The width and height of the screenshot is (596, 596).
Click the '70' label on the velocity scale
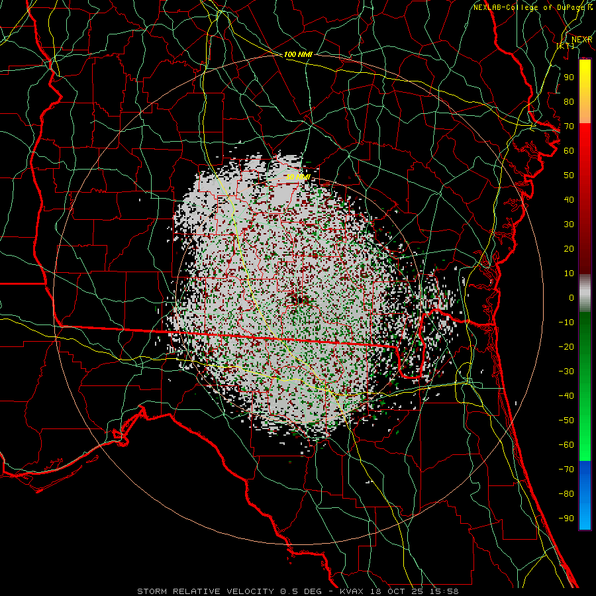coord(569,126)
